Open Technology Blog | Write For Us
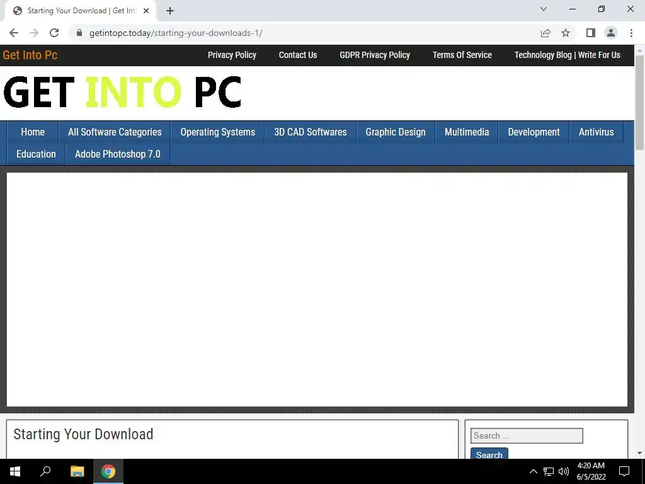The image size is (645, 484). (x=568, y=55)
